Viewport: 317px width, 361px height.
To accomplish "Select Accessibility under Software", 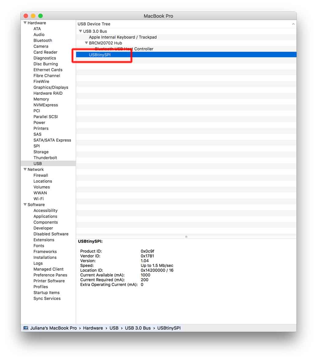I will tap(46, 210).
